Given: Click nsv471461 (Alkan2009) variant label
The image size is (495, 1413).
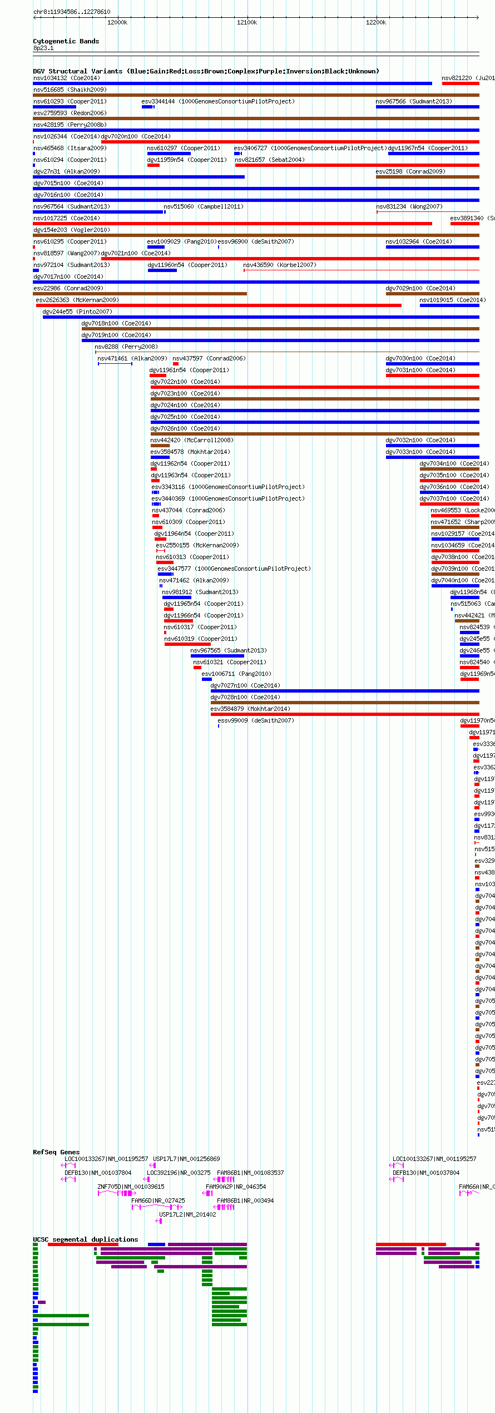Looking at the screenshot, I should click(x=132, y=358).
